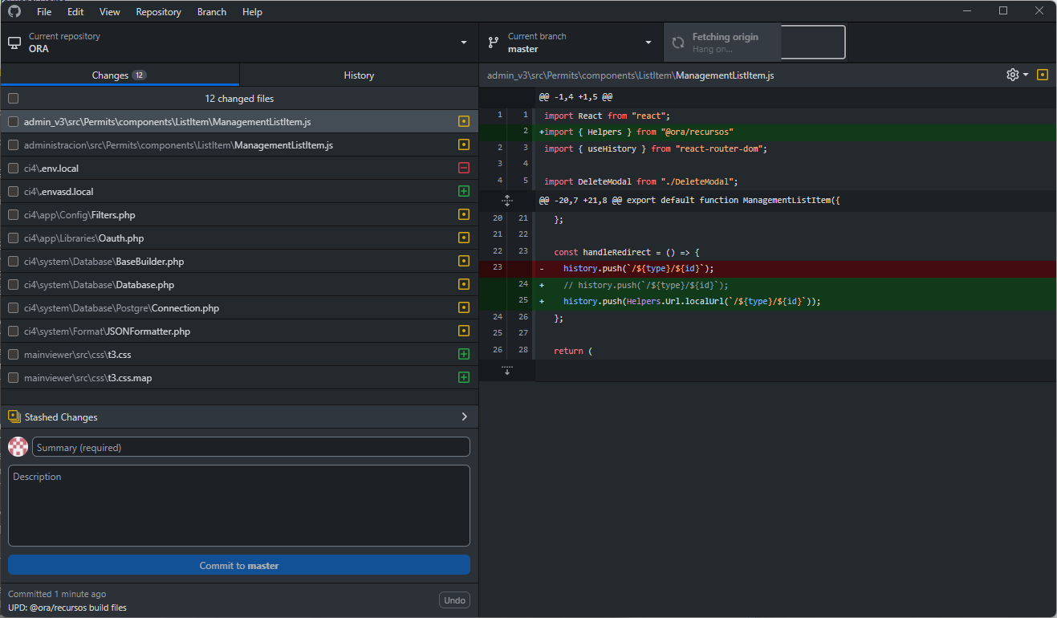Undo the last commit
Screen dimensions: 1057x618
pos(454,600)
